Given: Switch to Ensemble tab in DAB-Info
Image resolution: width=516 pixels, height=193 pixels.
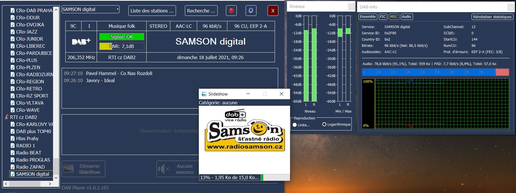Looking at the screenshot, I should 368,17.
